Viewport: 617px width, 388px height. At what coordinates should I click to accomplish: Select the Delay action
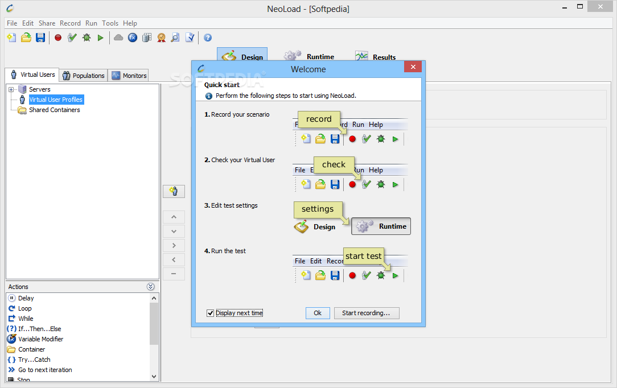pyautogui.click(x=26, y=298)
